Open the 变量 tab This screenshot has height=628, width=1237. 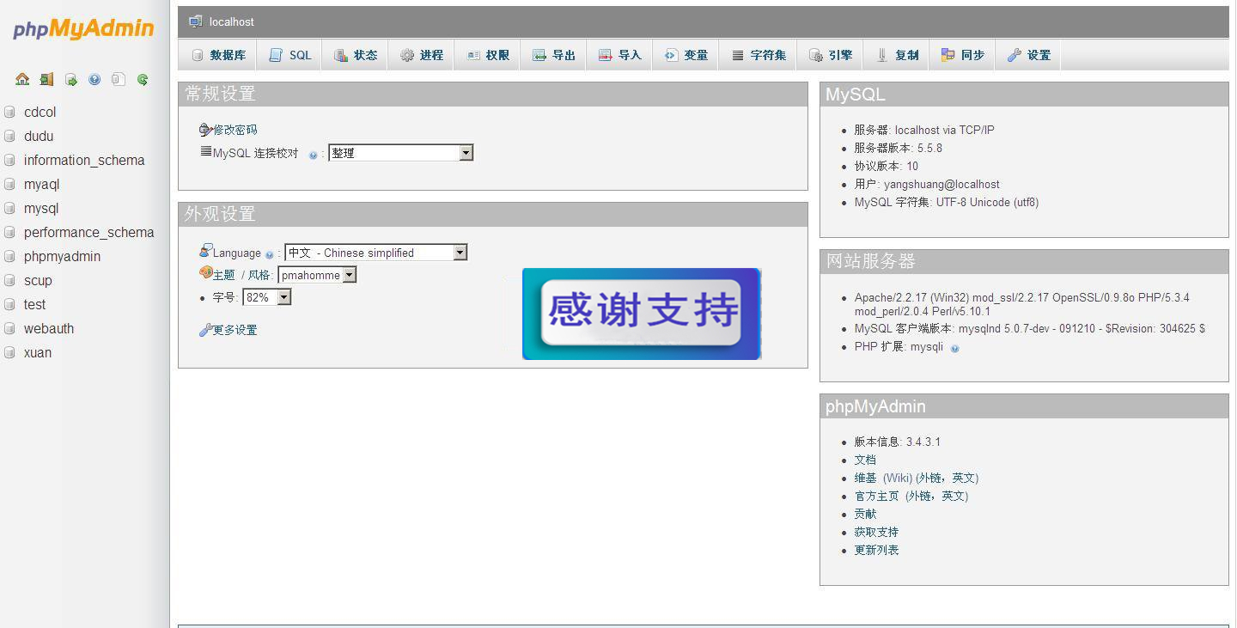[x=686, y=55]
